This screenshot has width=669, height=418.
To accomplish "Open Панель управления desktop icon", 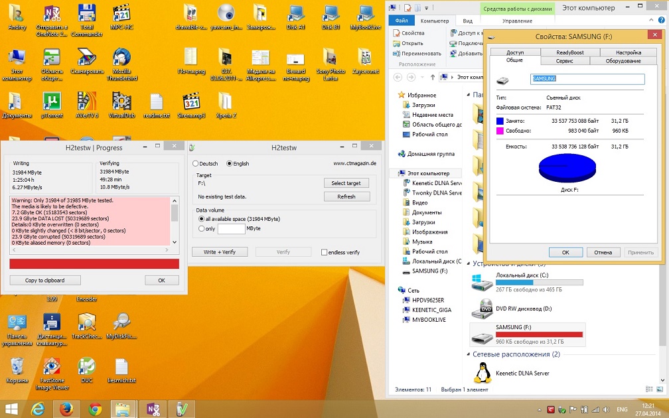I will click(x=17, y=330).
